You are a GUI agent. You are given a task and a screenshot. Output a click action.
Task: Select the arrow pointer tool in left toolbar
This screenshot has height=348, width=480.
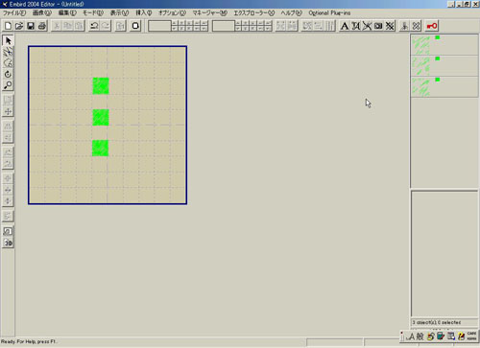click(x=8, y=40)
